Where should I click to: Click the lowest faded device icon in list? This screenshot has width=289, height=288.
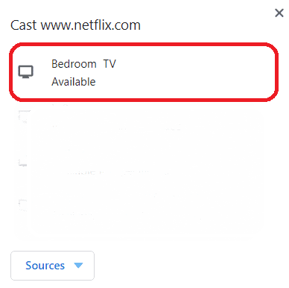22,205
